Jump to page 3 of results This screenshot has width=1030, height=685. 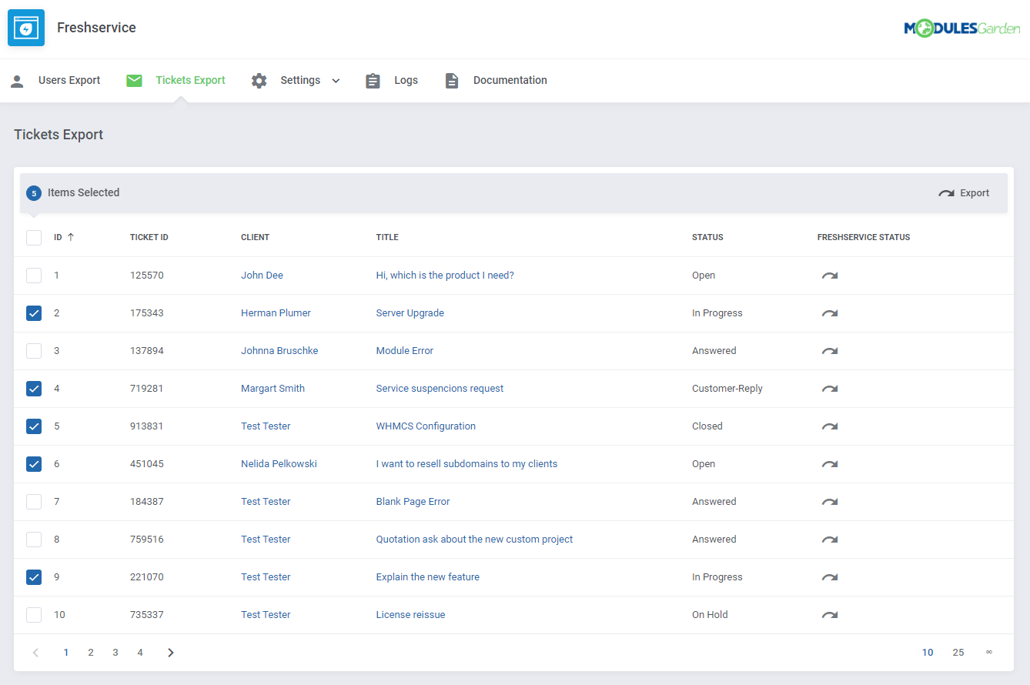click(x=115, y=653)
